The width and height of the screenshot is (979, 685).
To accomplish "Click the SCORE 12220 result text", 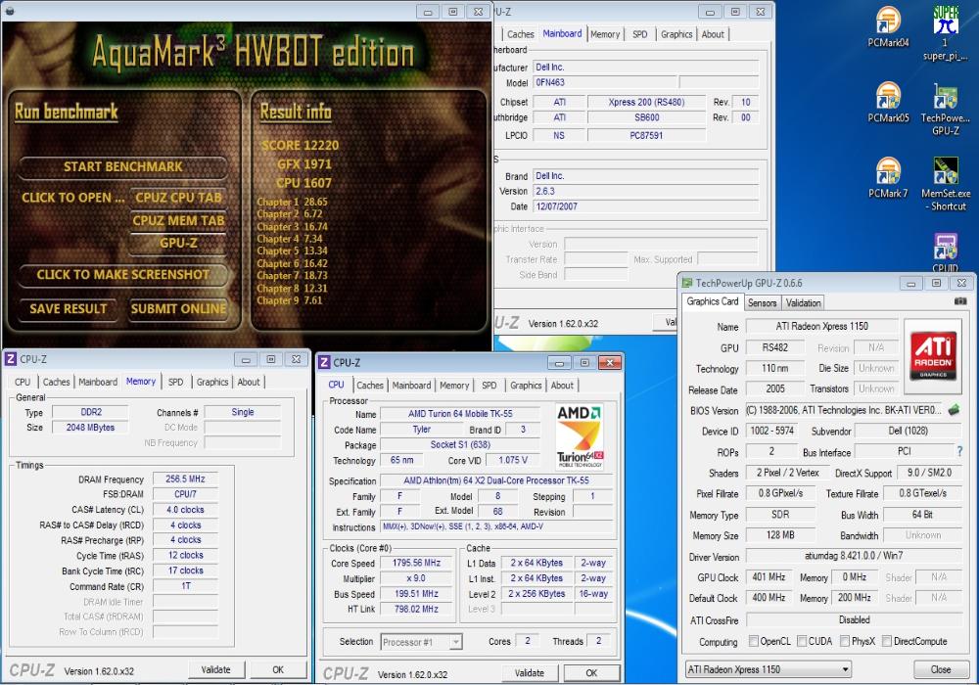I will pyautogui.click(x=301, y=146).
